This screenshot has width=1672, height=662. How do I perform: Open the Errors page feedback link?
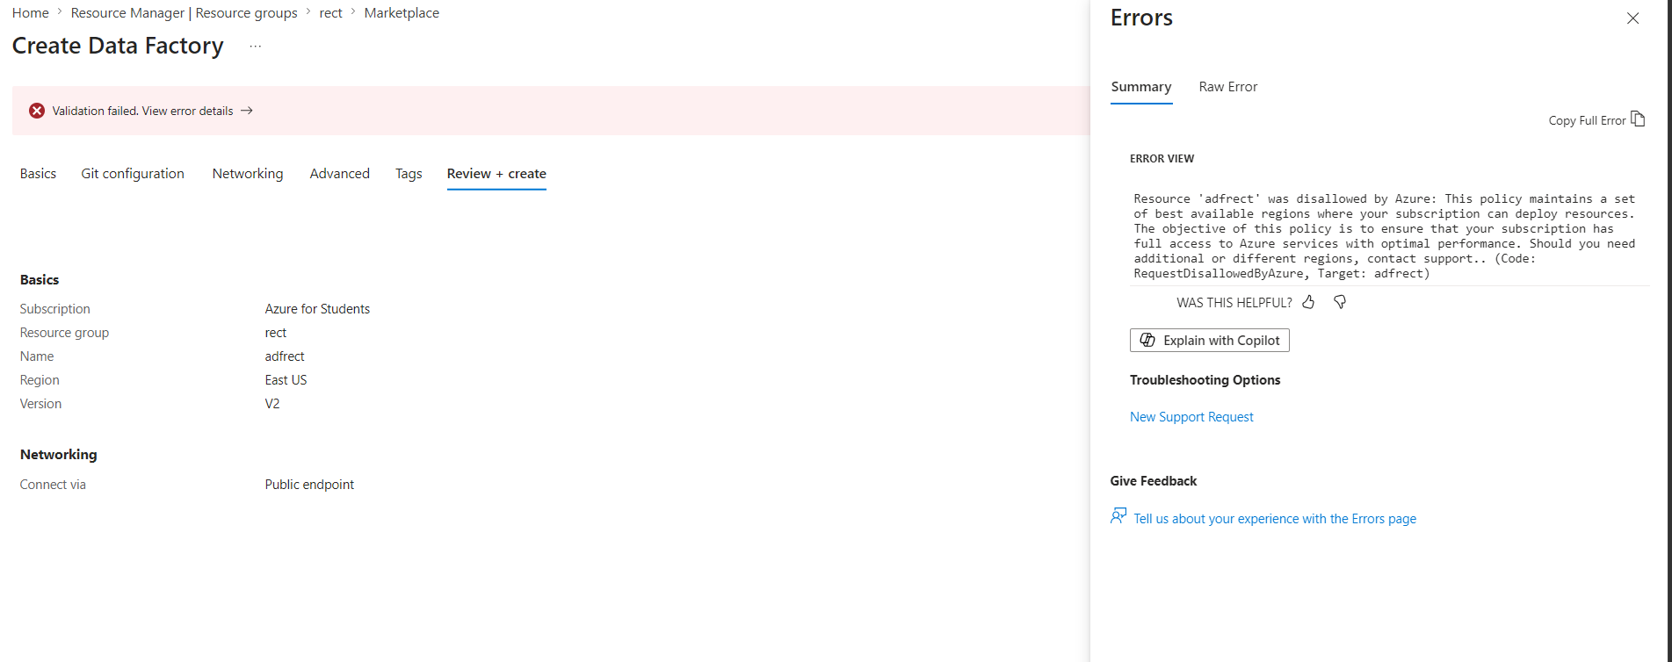[x=1275, y=519]
